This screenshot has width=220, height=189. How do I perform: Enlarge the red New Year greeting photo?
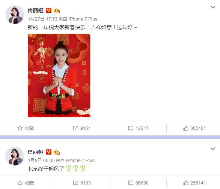[59, 75]
